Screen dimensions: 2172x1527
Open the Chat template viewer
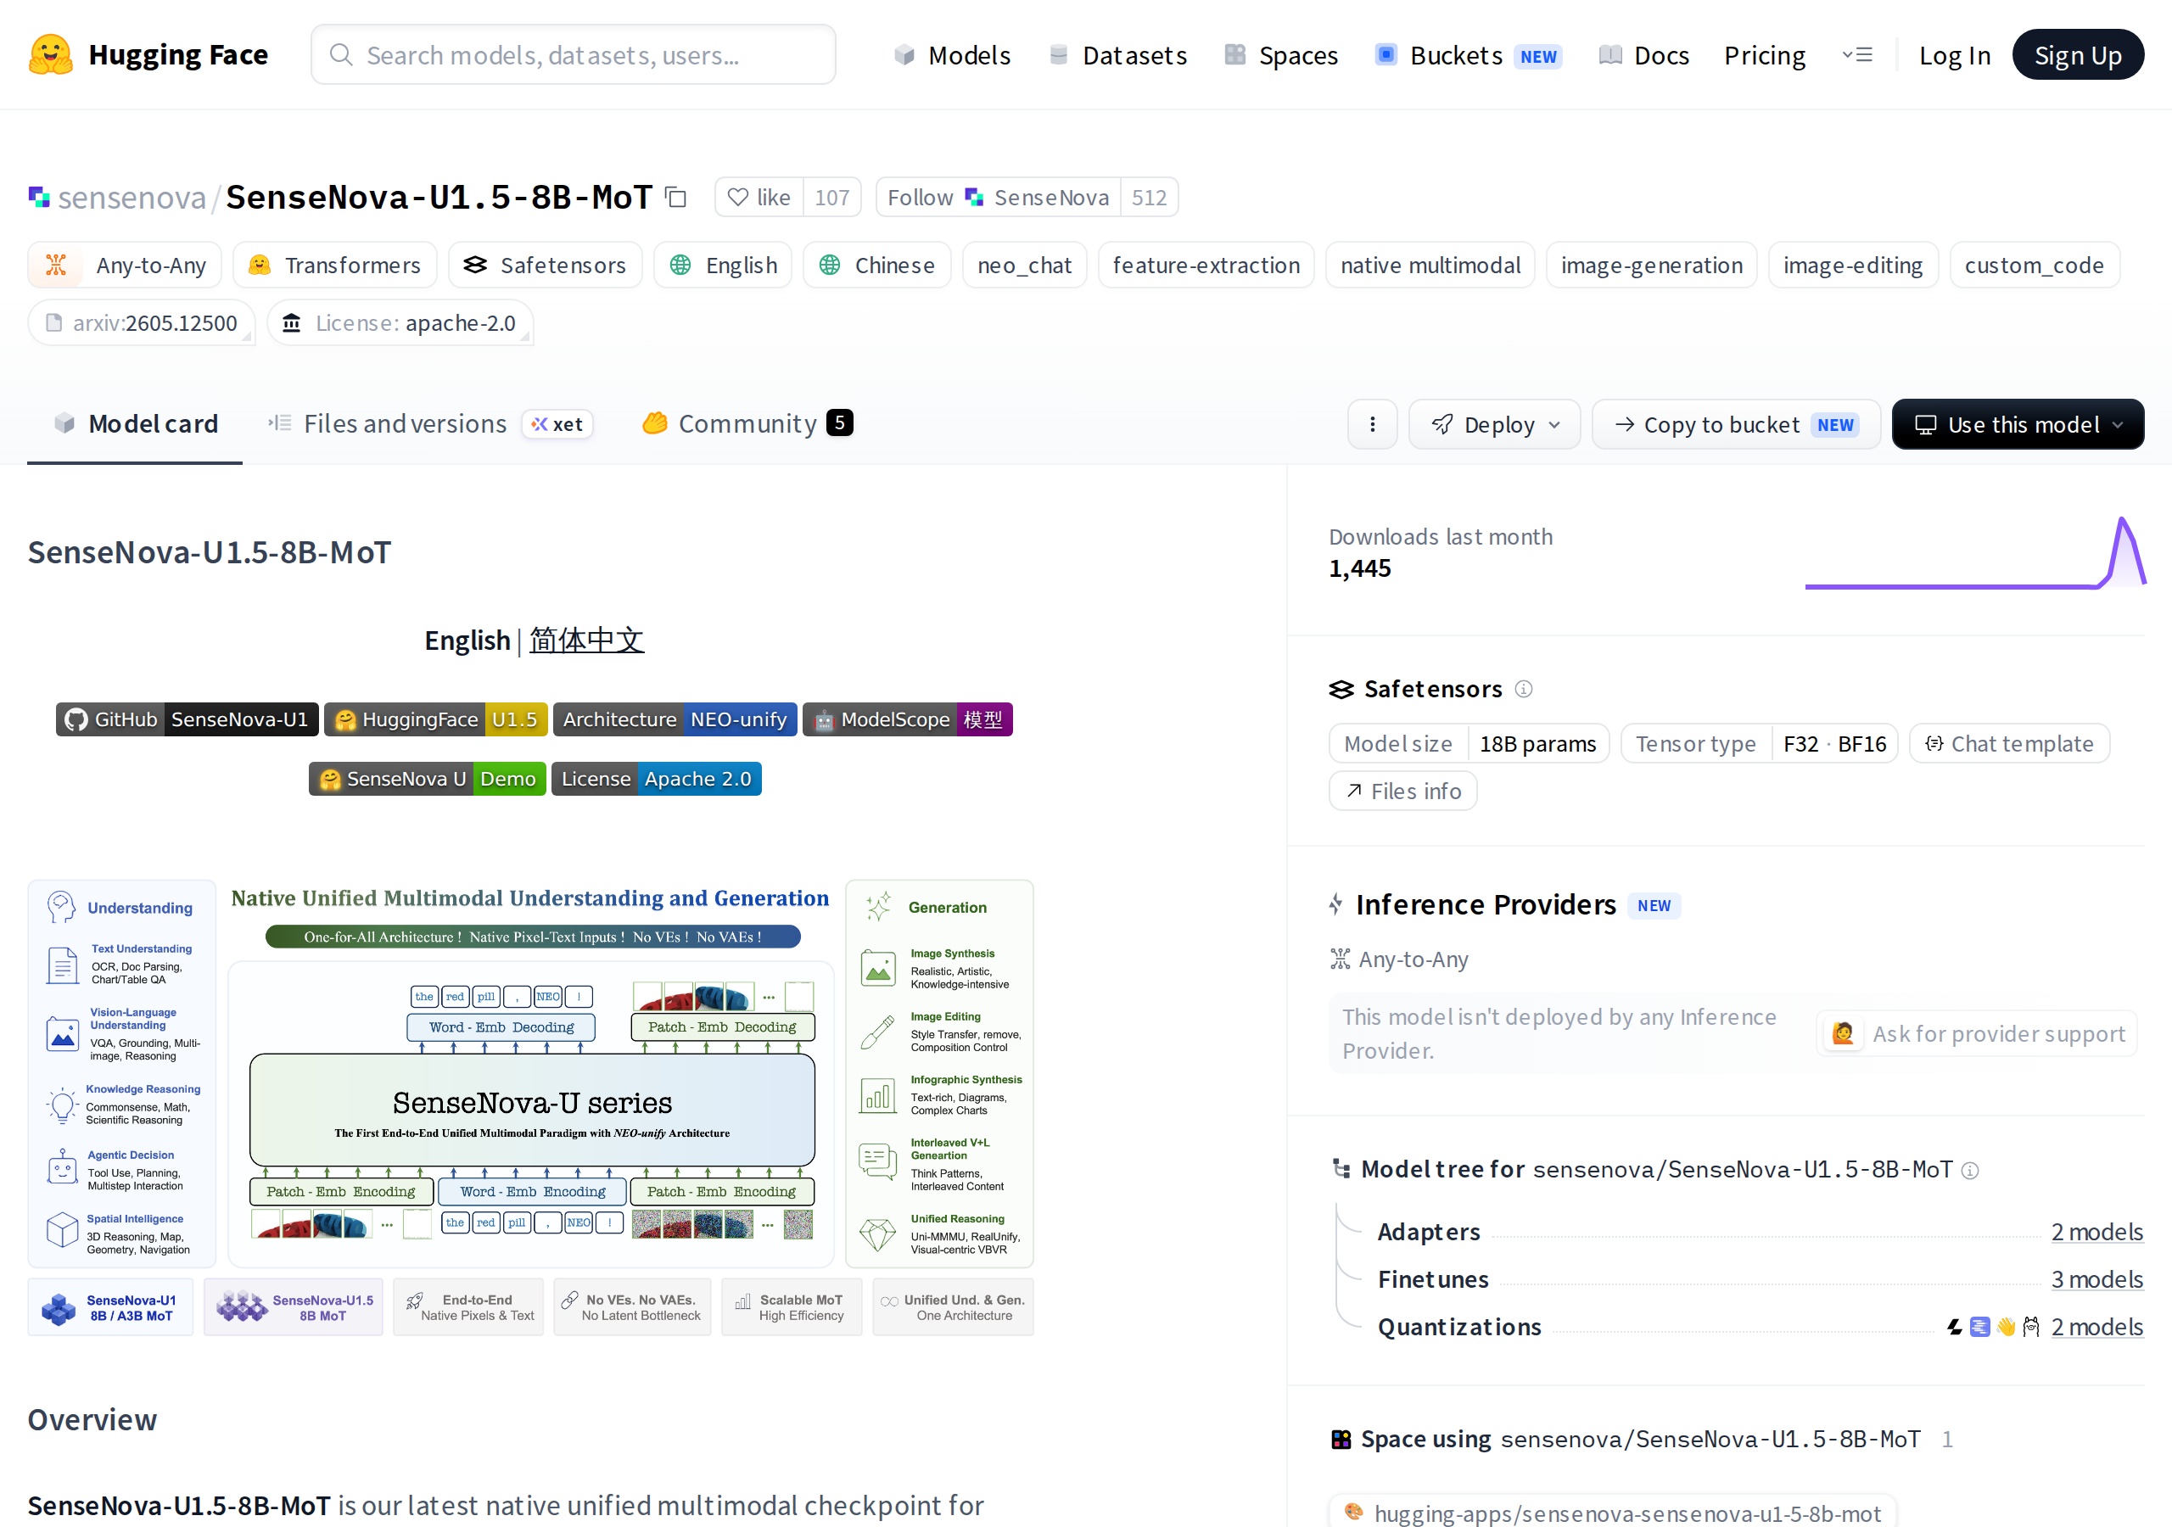(x=2009, y=744)
